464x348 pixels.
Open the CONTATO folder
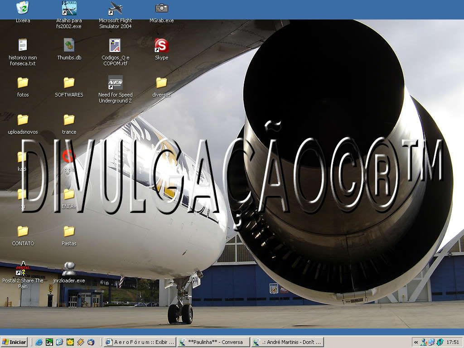tap(23, 232)
